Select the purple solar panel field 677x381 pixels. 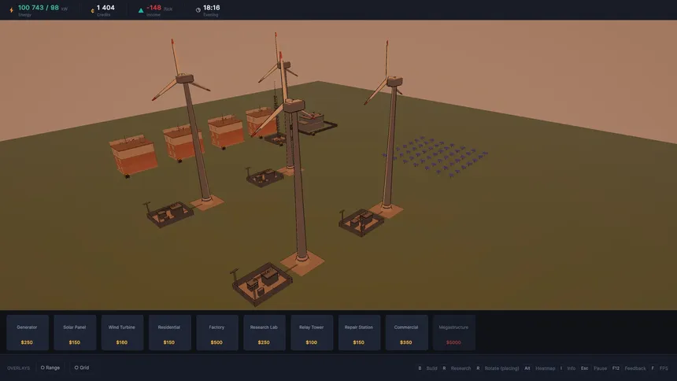[435, 157]
